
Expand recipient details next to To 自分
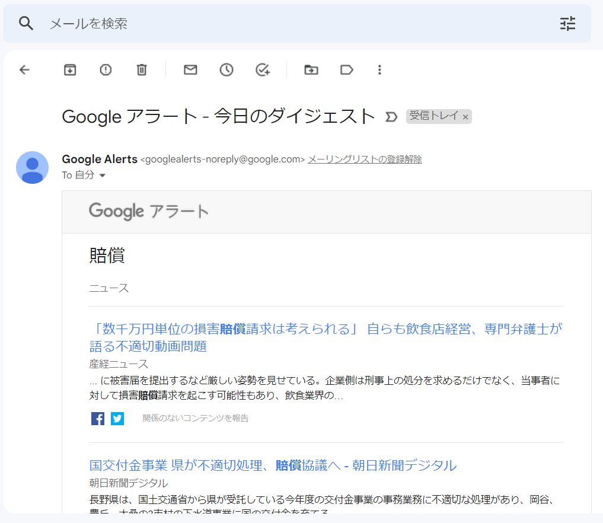pyautogui.click(x=103, y=176)
